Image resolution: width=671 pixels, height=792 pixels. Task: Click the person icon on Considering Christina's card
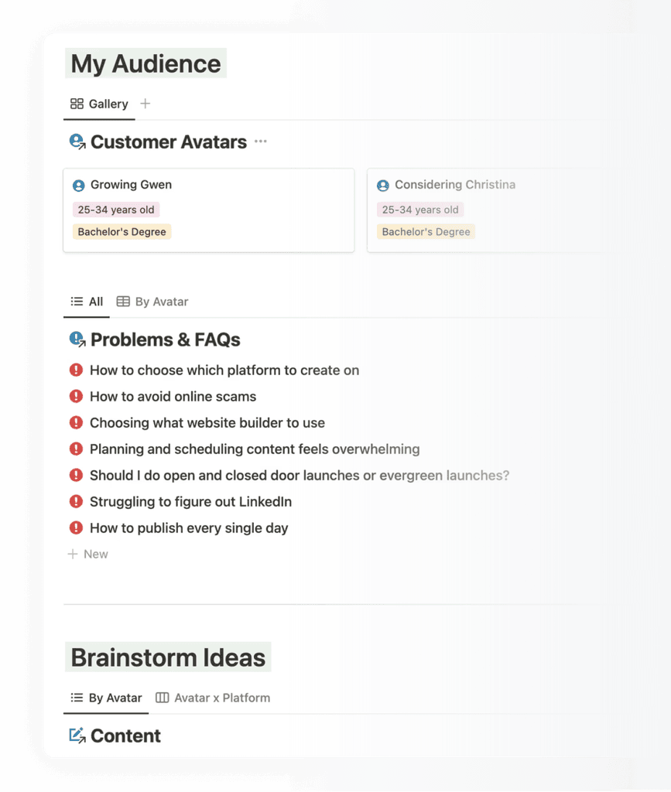382,185
